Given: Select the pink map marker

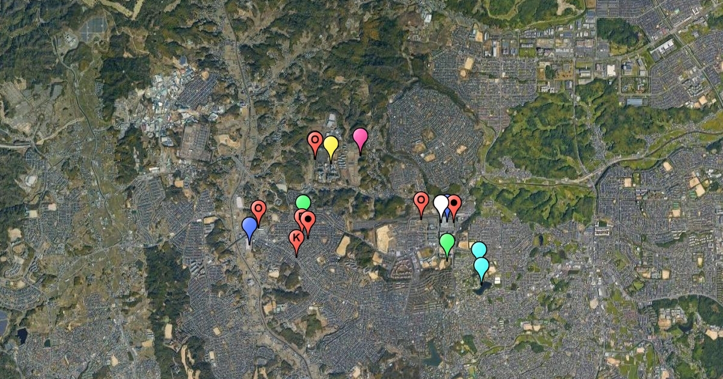Looking at the screenshot, I should click(360, 138).
